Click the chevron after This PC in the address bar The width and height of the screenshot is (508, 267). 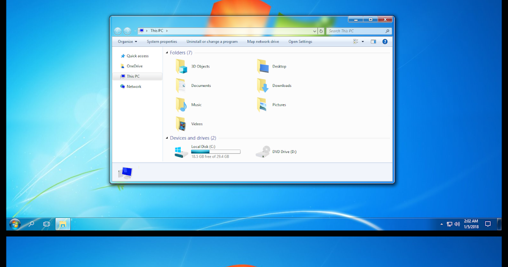click(167, 31)
